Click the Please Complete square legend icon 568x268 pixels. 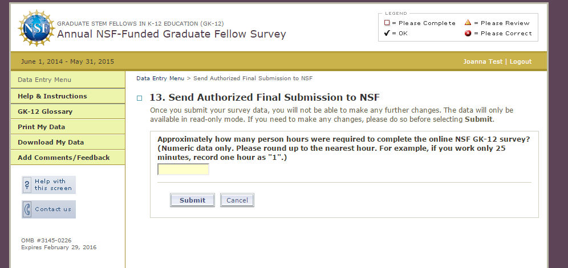[387, 23]
